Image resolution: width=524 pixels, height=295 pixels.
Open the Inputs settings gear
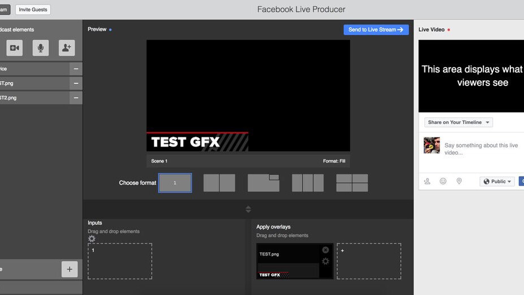tap(92, 239)
